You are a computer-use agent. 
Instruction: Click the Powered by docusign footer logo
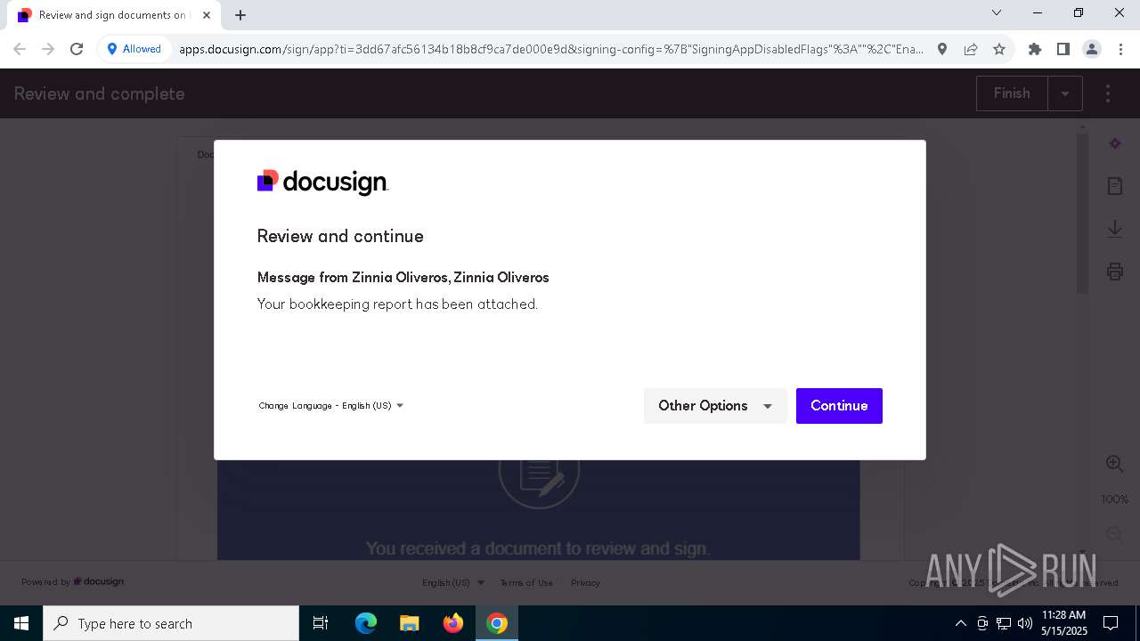73,581
